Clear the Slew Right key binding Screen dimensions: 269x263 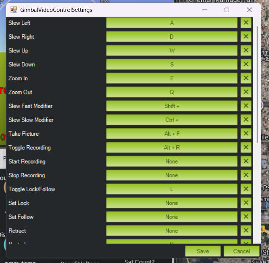coord(246,36)
